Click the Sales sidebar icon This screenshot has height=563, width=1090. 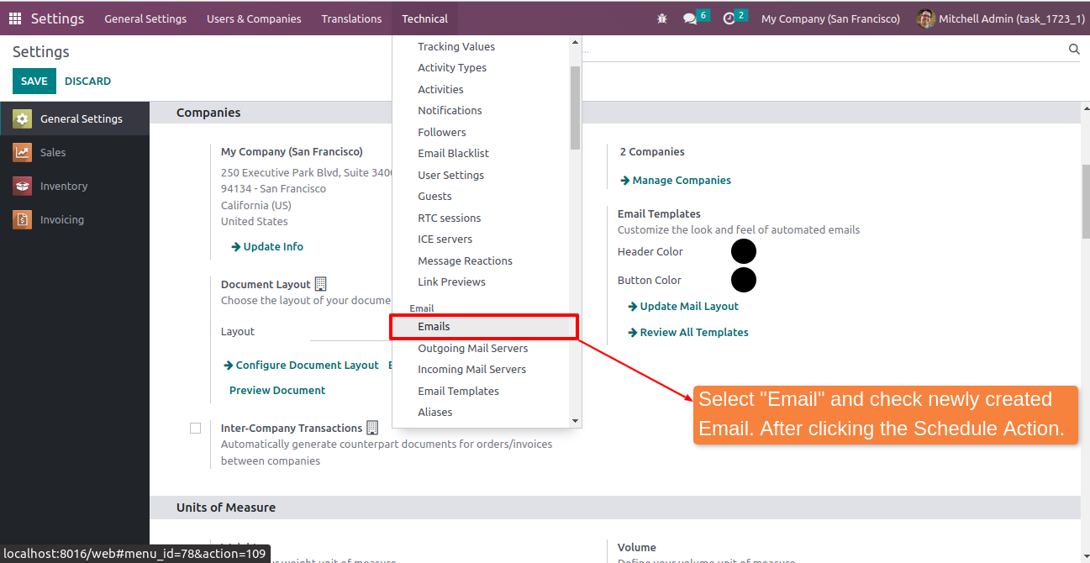point(22,152)
